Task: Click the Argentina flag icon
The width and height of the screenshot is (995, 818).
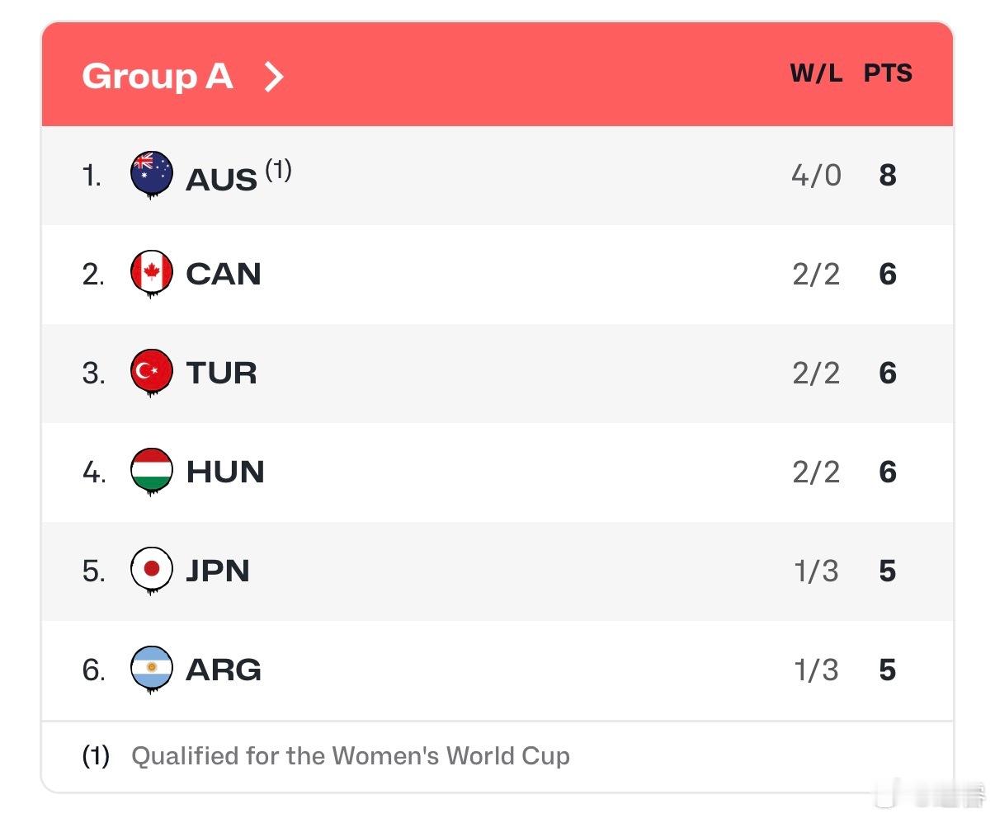Action: pyautogui.click(x=152, y=669)
